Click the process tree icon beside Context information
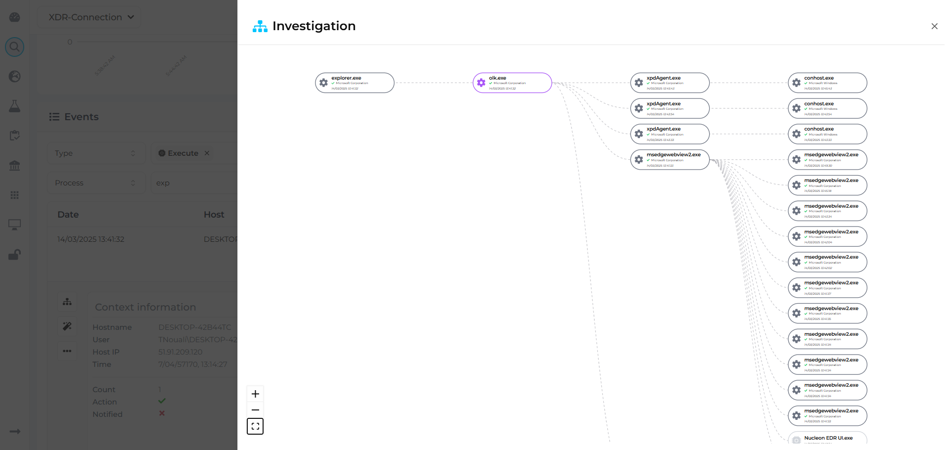 [x=67, y=302]
